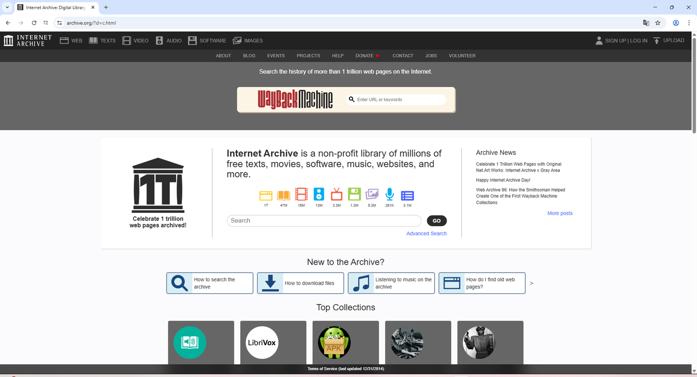The height and width of the screenshot is (377, 697).
Task: Click the Internet Archive logo in the header
Action: [28, 41]
